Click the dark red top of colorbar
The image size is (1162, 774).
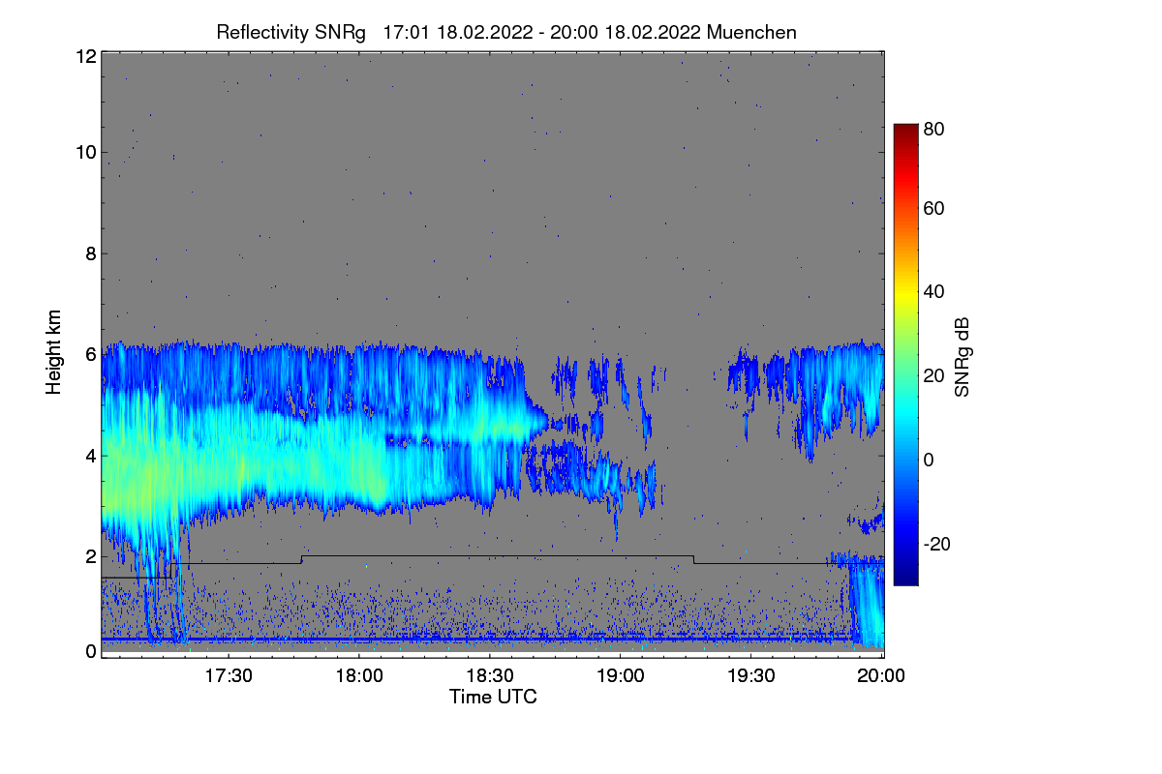pyautogui.click(x=904, y=133)
